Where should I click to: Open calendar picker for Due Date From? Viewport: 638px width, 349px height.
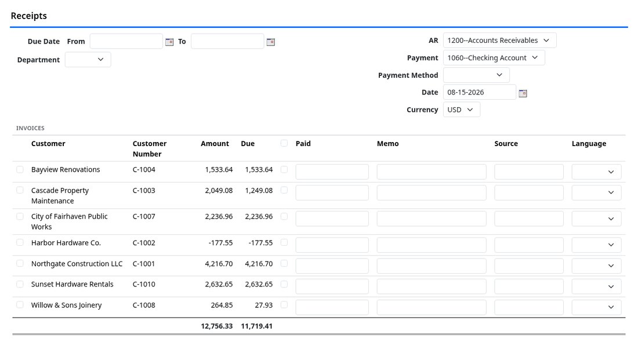[169, 42]
